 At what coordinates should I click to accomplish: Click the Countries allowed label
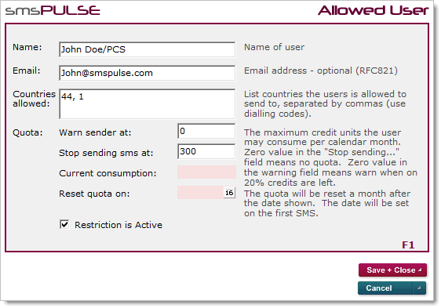click(x=34, y=99)
